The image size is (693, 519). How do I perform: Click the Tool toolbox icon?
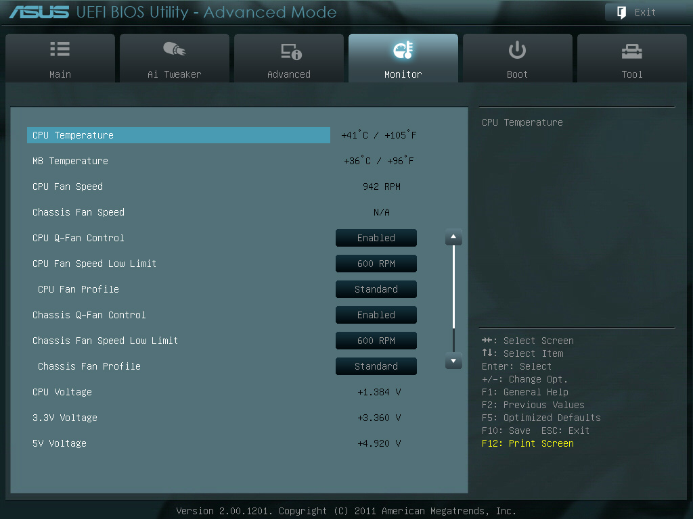631,51
